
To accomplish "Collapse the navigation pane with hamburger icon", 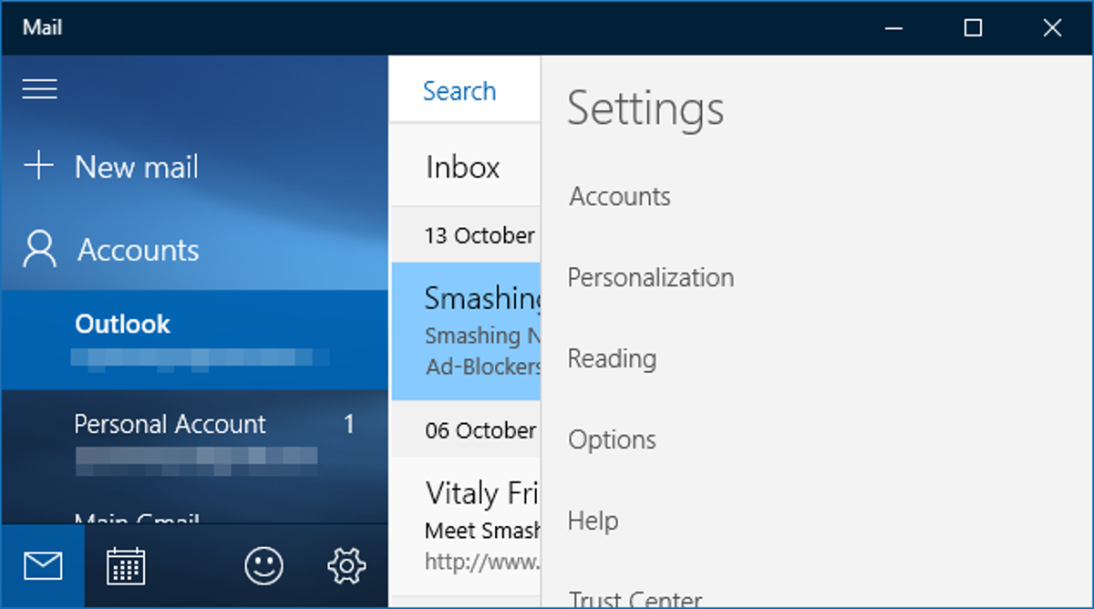I will click(x=39, y=88).
